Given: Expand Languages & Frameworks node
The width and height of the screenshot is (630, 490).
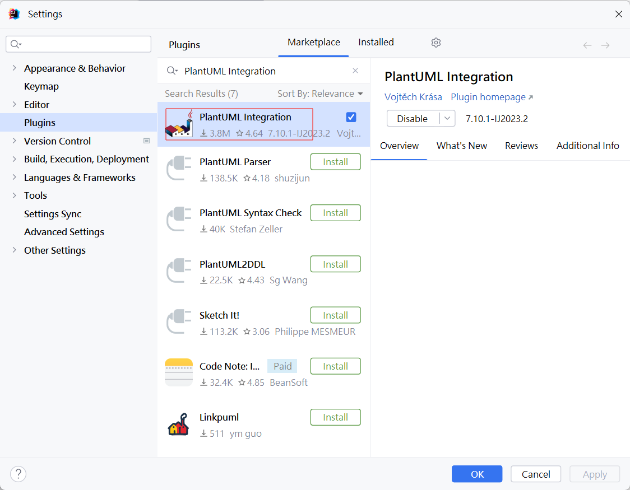Looking at the screenshot, I should coord(15,177).
